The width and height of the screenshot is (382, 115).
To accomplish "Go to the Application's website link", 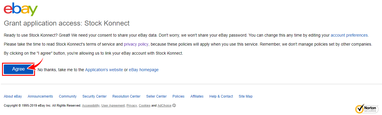I will 104,70.
